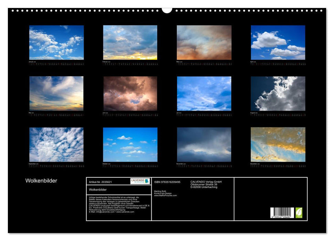
Task: Select the CALVENDO publisher logo
Action: [x=139, y=181]
